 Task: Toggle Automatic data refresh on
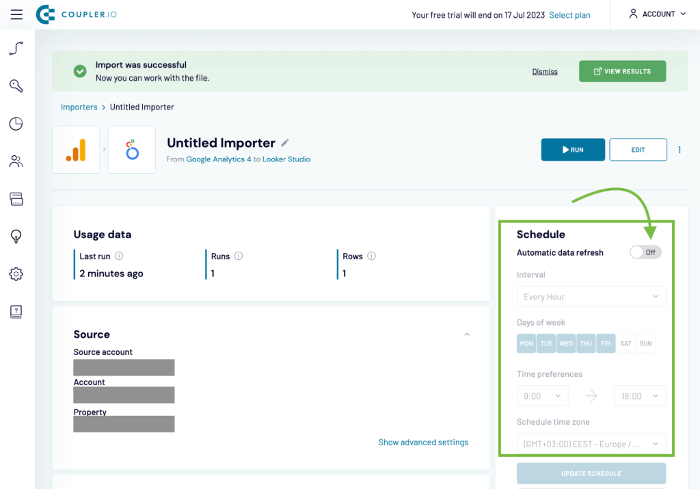tap(645, 252)
